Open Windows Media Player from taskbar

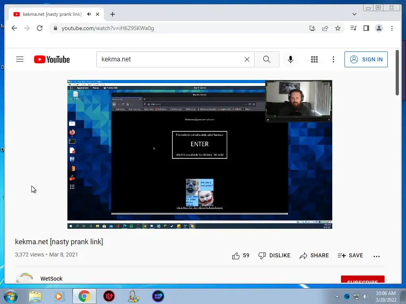pos(59,296)
